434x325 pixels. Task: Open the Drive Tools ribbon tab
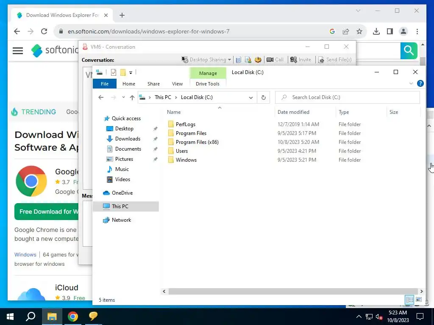click(x=208, y=84)
